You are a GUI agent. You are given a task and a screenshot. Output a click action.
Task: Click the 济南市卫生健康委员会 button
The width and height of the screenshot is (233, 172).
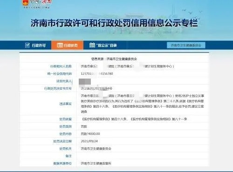(x=186, y=45)
